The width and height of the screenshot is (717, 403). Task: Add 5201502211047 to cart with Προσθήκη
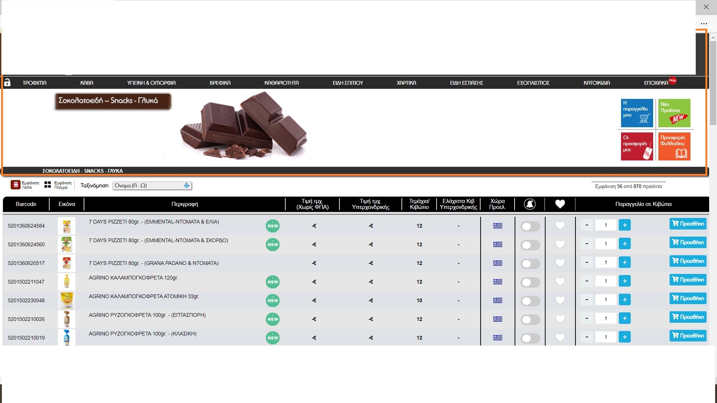coord(688,280)
